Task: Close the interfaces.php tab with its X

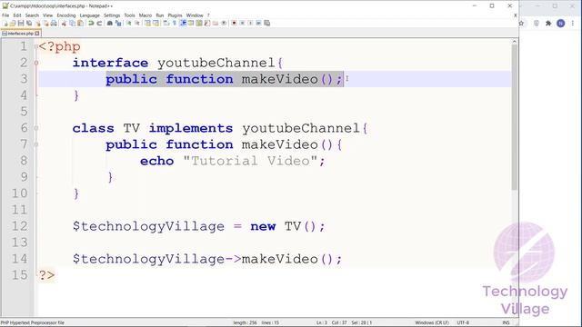Action: (37, 34)
